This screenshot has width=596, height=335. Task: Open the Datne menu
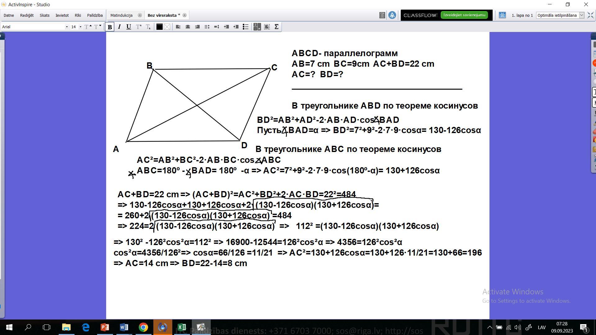click(9, 15)
